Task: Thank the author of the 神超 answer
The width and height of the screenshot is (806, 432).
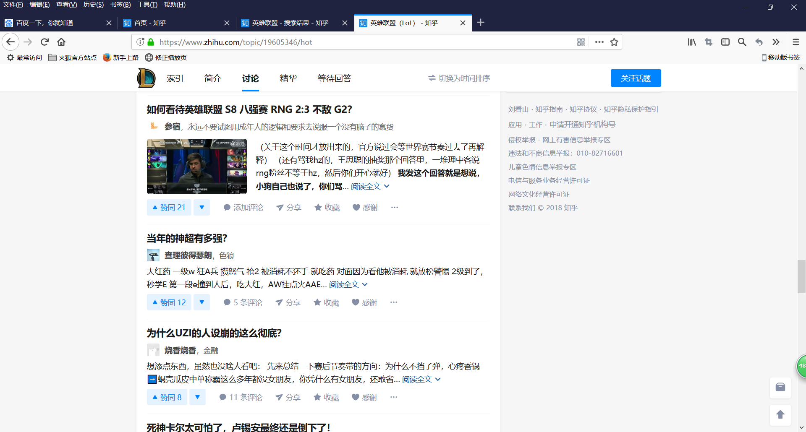Action: (364, 302)
